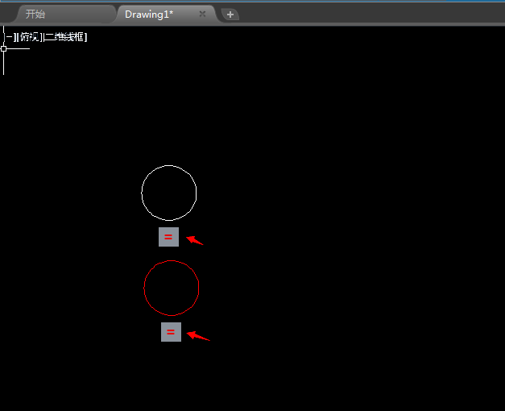The image size is (505, 411).
Task: Open the 俯视 view control menu
Action: point(30,37)
